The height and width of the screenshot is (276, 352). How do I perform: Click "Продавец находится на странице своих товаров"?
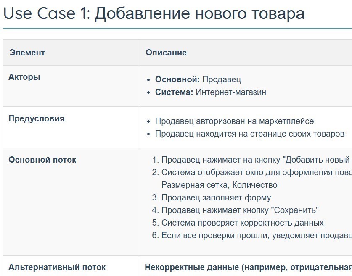click(249, 134)
